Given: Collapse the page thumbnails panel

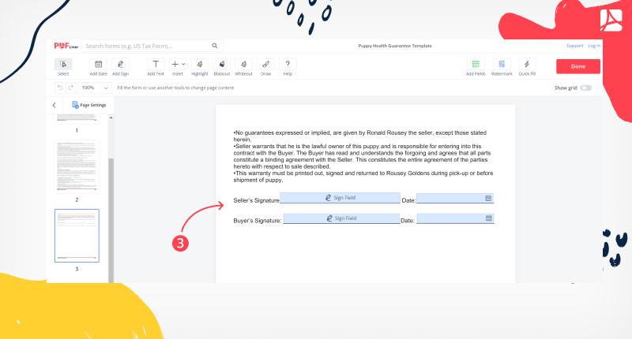Looking at the screenshot, I should click(x=54, y=105).
